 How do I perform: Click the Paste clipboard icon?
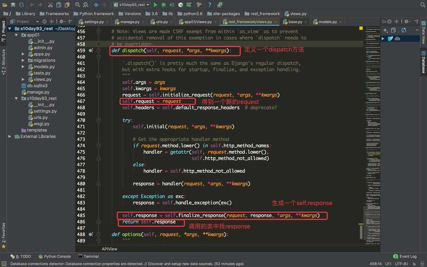(x=67, y=5)
